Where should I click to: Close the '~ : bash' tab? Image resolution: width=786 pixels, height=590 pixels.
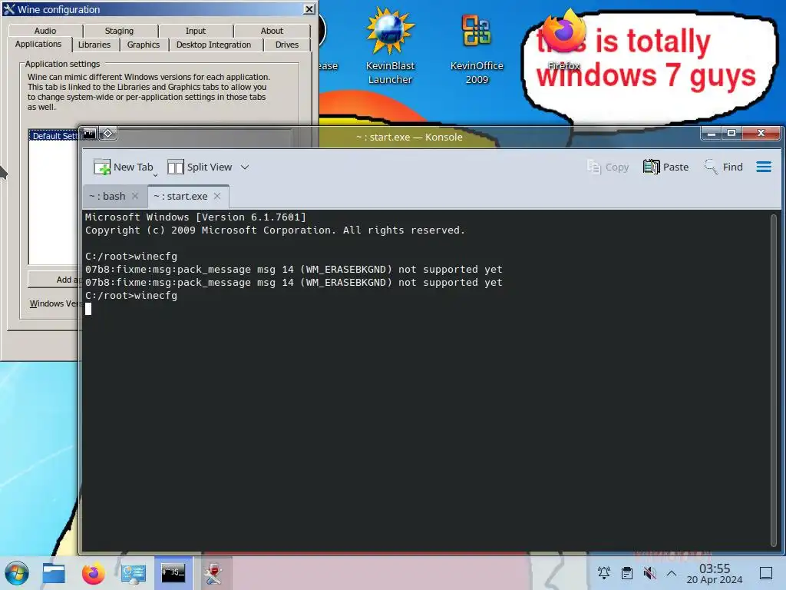135,196
